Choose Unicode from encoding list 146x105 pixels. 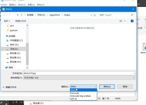[x=83, y=93]
